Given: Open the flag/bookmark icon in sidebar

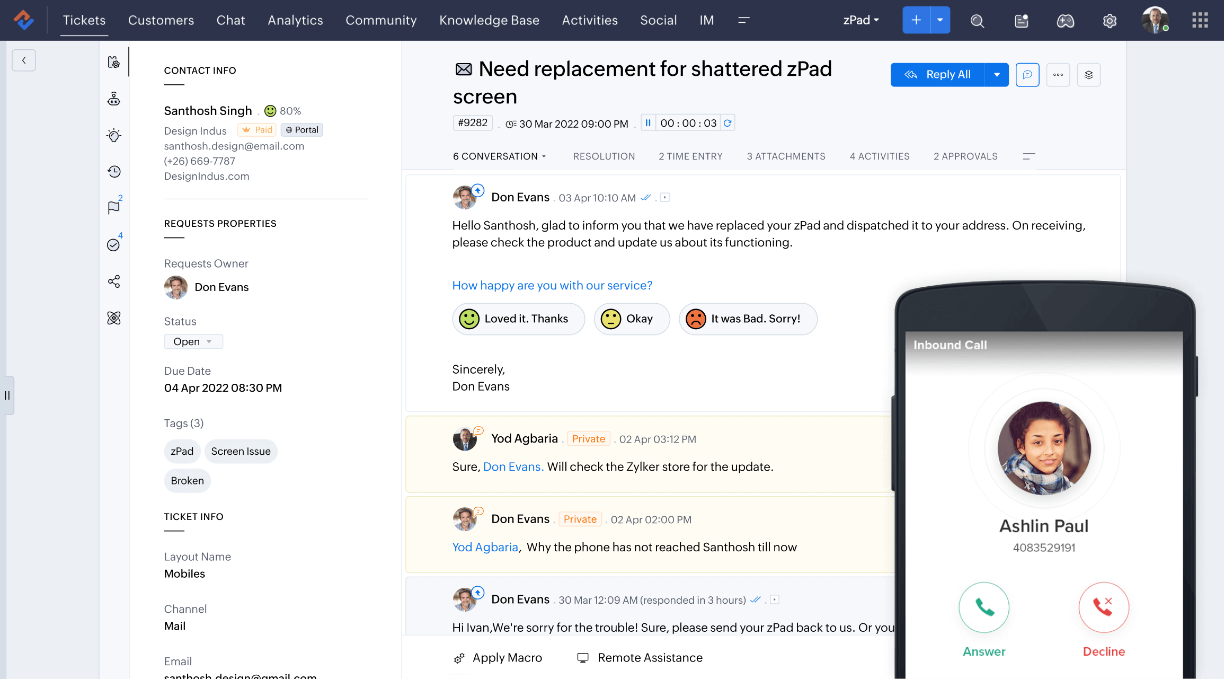Looking at the screenshot, I should click(x=113, y=207).
